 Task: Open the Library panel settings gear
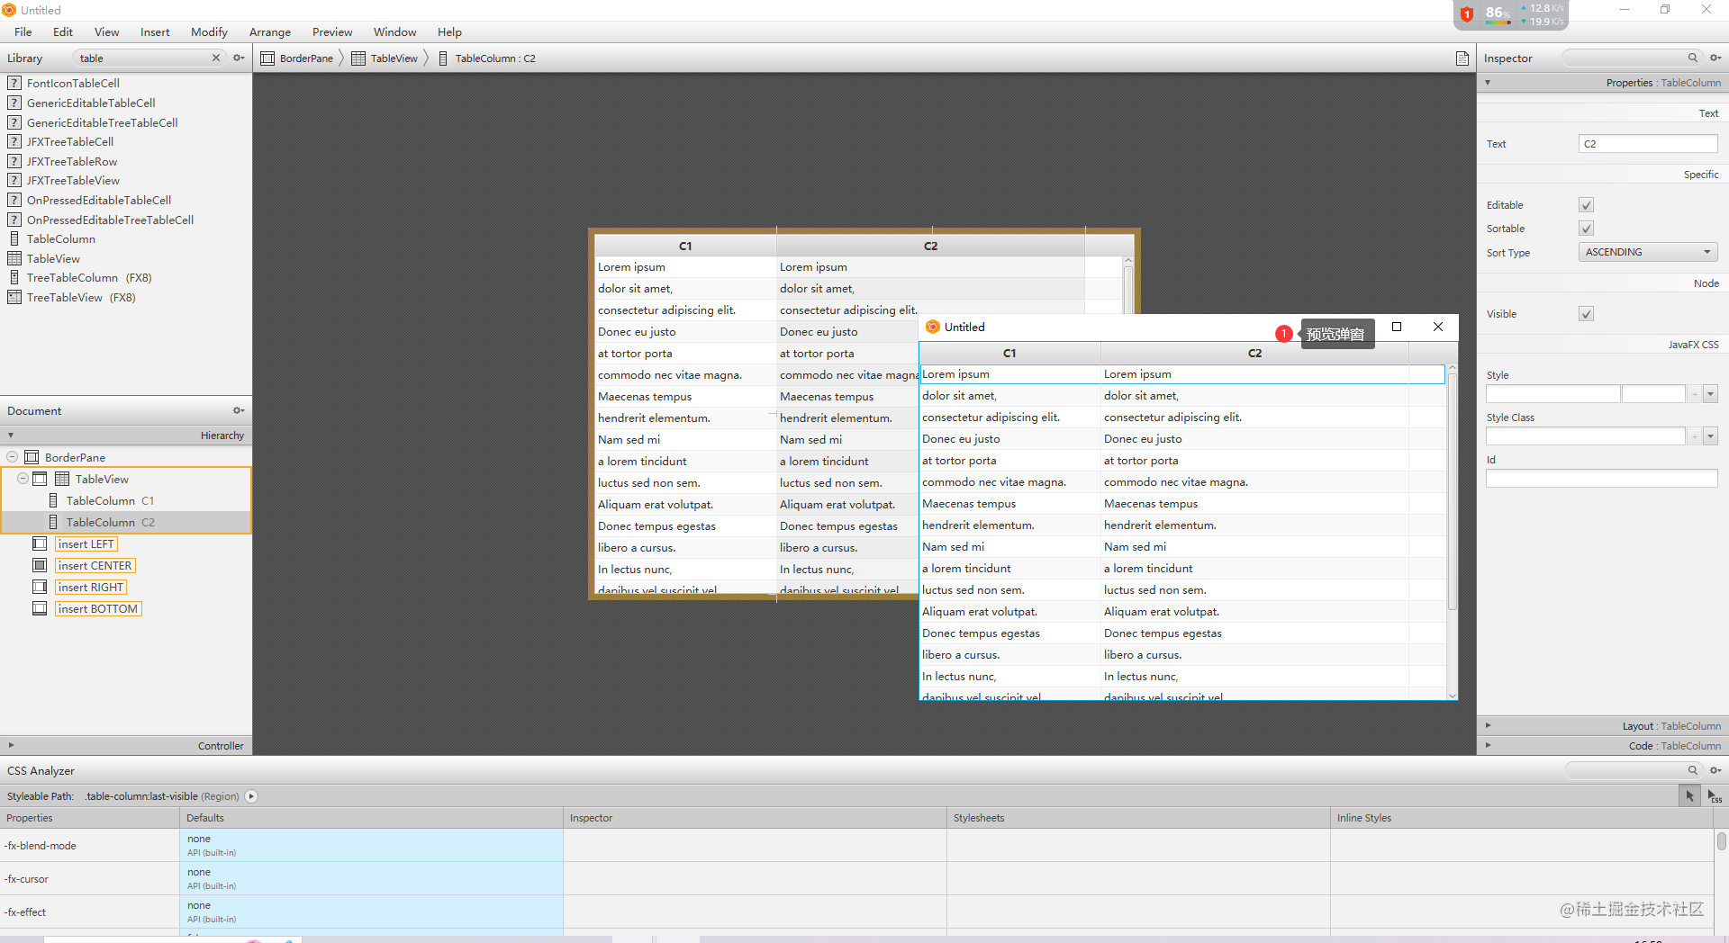[239, 58]
